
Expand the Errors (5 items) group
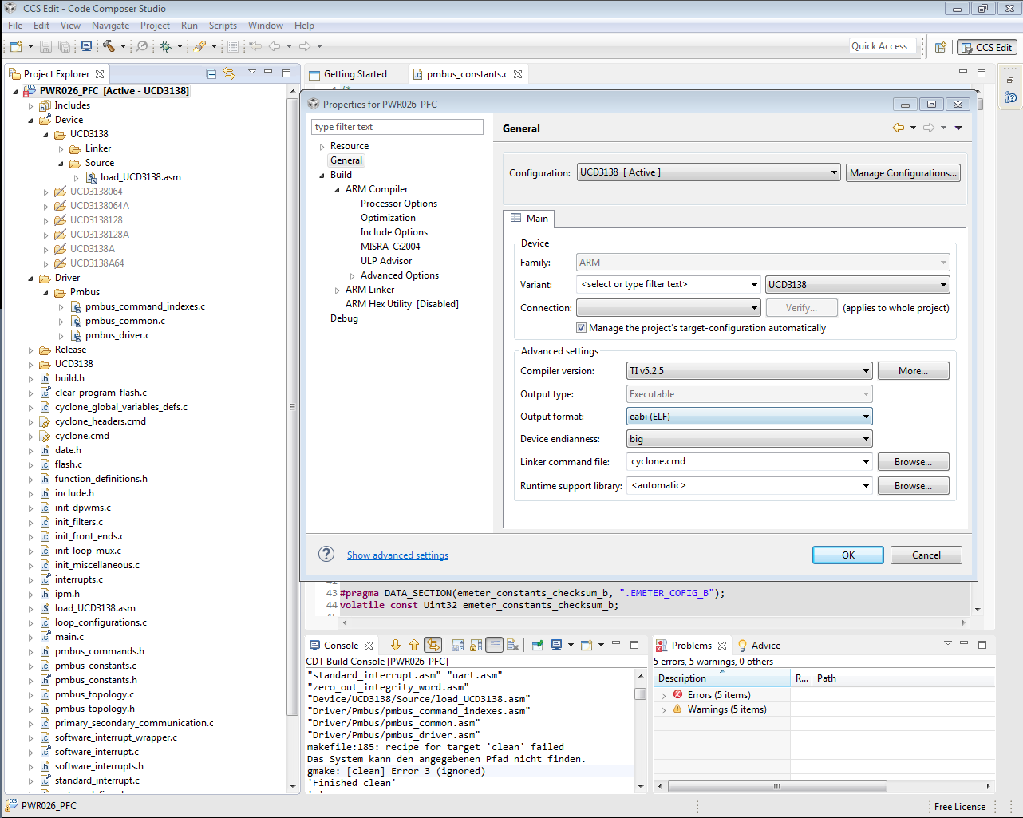[x=663, y=695]
